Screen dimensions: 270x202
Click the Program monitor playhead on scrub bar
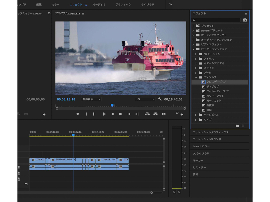tap(112, 105)
